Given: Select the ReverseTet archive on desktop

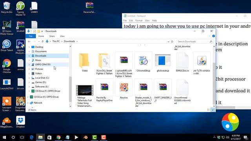Looking at the screenshot, I should pos(89,7).
